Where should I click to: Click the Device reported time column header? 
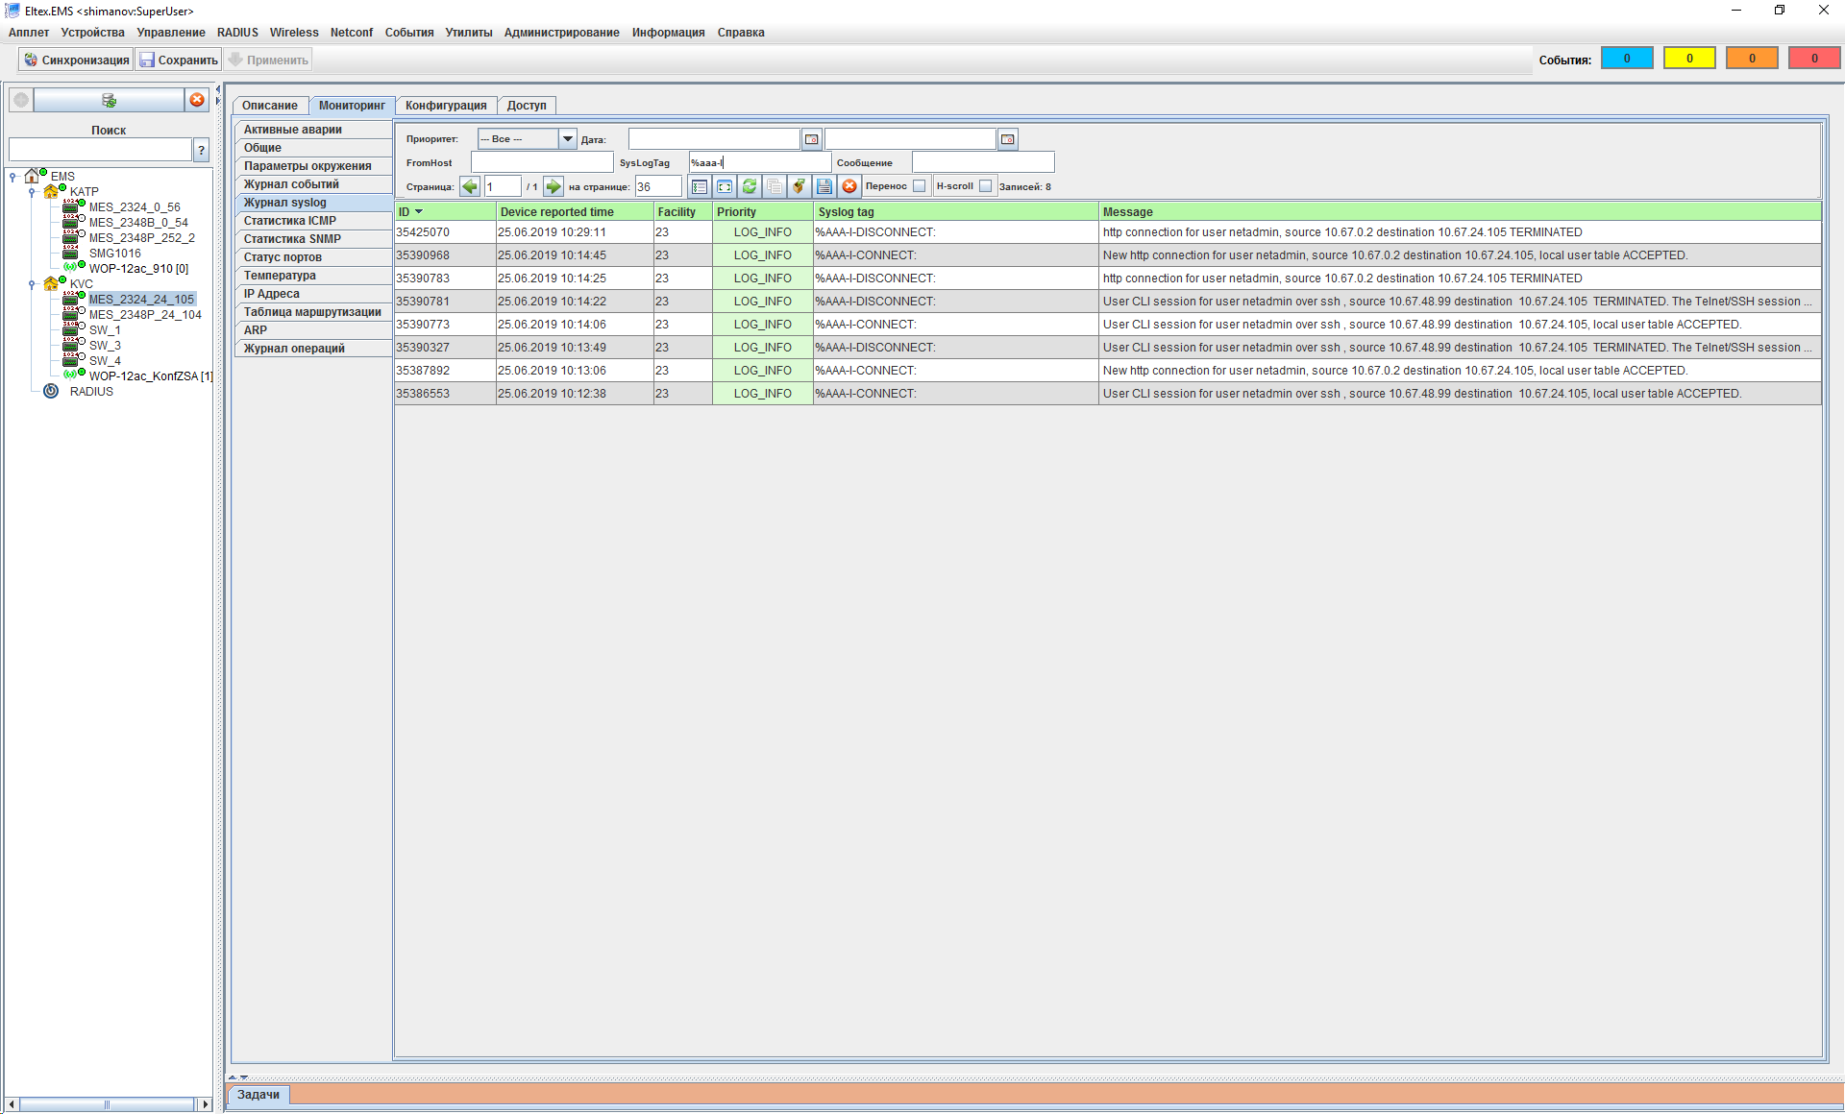click(575, 211)
